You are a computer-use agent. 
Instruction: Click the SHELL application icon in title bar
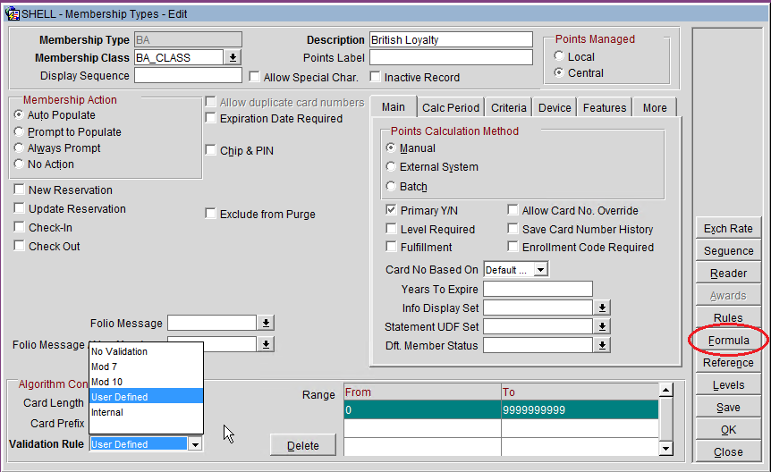tap(13, 13)
